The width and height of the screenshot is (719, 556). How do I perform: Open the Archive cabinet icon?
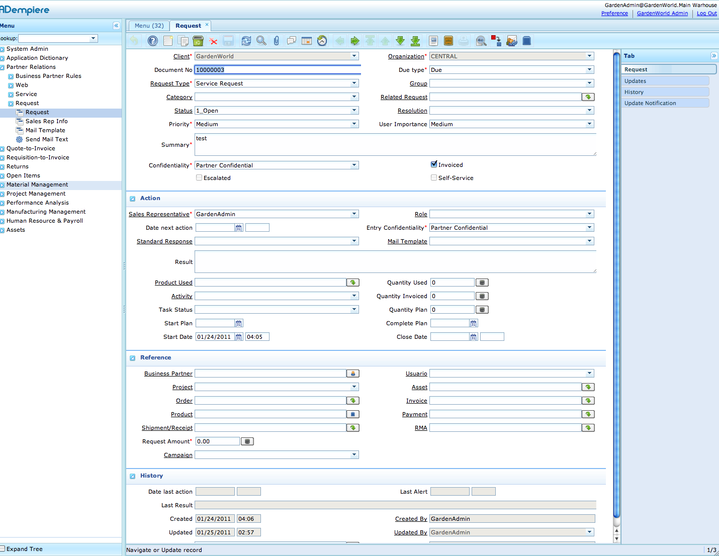[448, 41]
